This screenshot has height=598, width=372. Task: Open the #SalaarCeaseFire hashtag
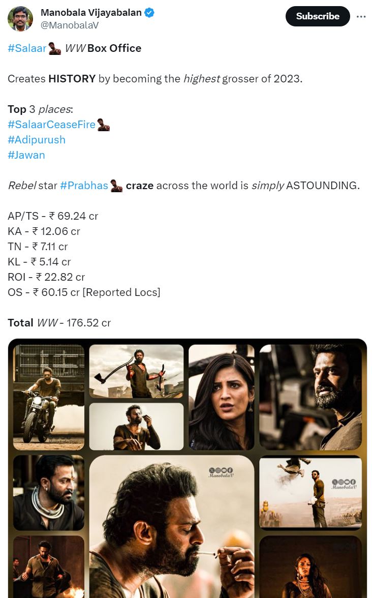pos(51,124)
